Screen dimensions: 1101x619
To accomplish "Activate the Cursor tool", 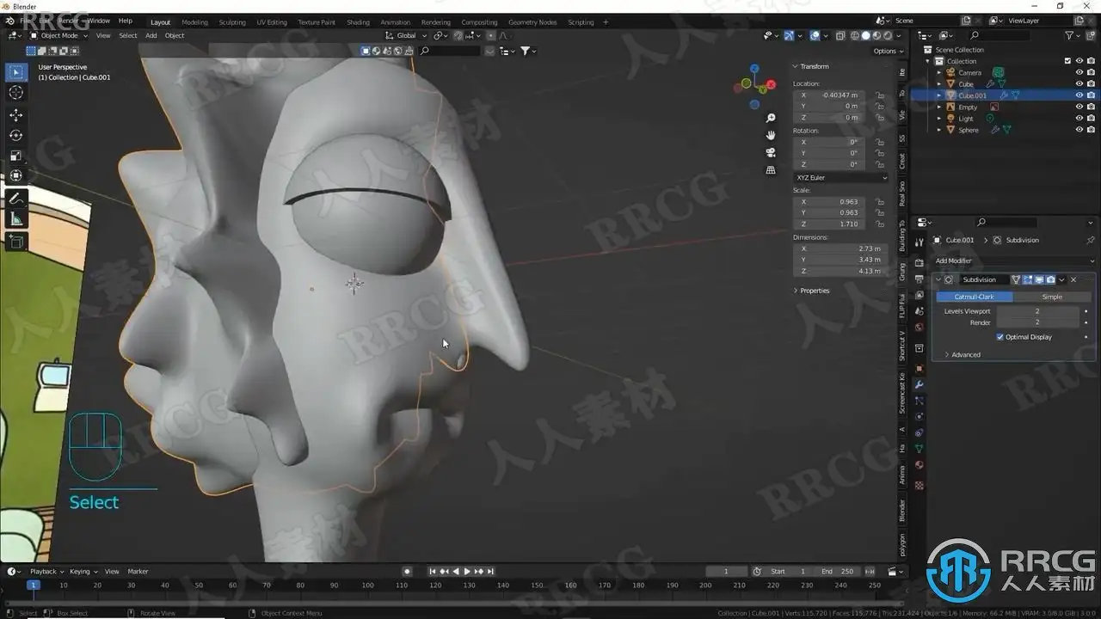I will click(x=15, y=93).
